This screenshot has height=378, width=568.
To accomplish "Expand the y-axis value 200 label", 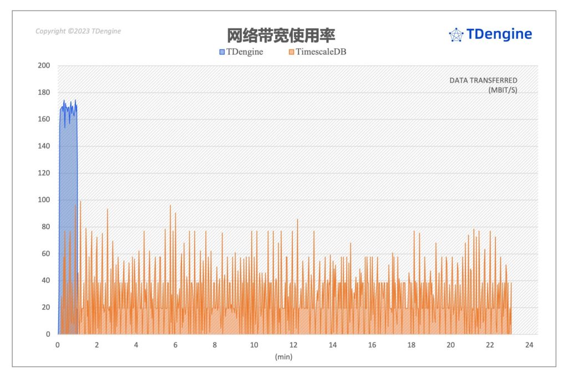I will pyautogui.click(x=43, y=65).
